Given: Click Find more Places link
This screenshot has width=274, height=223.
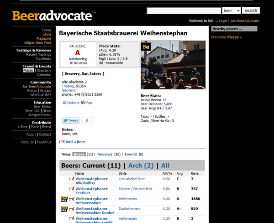Looking at the screenshot, I should click(x=227, y=37).
